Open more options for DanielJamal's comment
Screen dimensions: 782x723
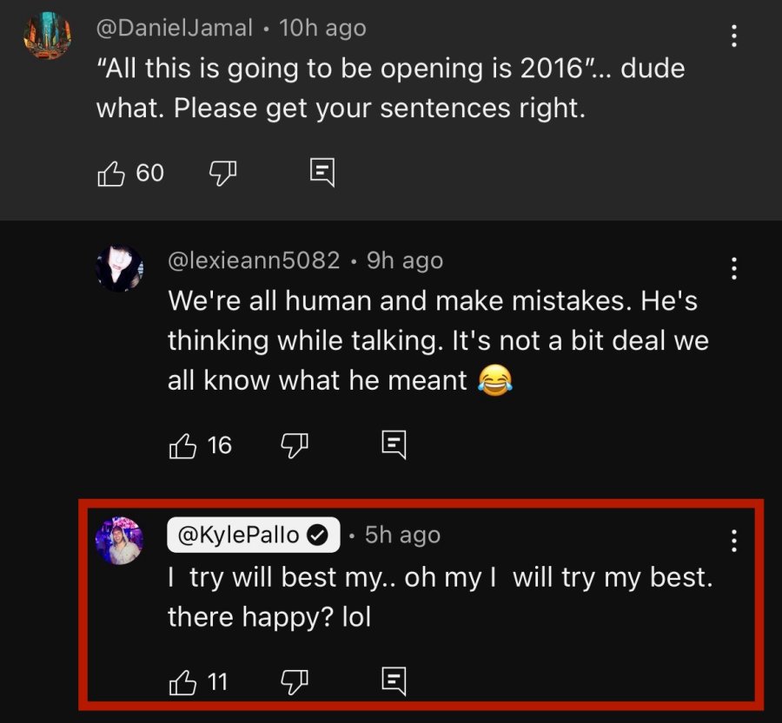point(733,36)
